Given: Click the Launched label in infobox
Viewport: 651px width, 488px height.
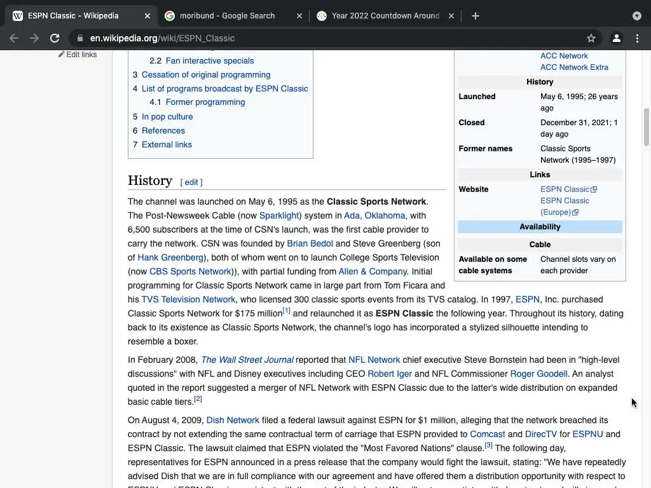Looking at the screenshot, I should pyautogui.click(x=477, y=97).
